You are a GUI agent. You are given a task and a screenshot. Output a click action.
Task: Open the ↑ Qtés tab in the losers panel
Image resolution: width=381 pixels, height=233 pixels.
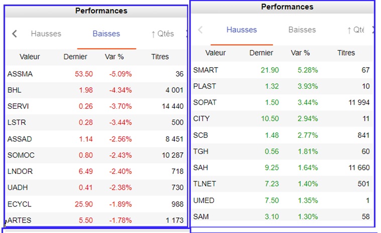point(163,34)
